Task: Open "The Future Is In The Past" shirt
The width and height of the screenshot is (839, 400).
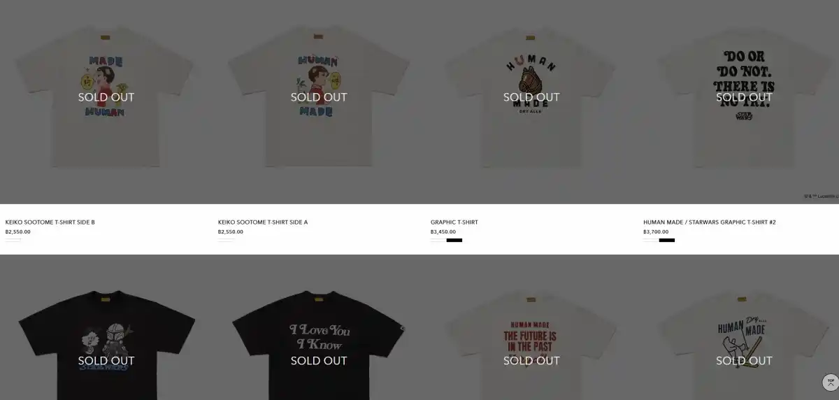Action: coord(531,327)
